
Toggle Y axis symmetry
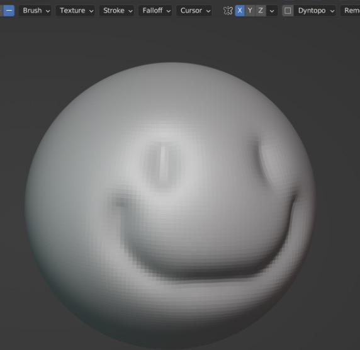click(250, 11)
